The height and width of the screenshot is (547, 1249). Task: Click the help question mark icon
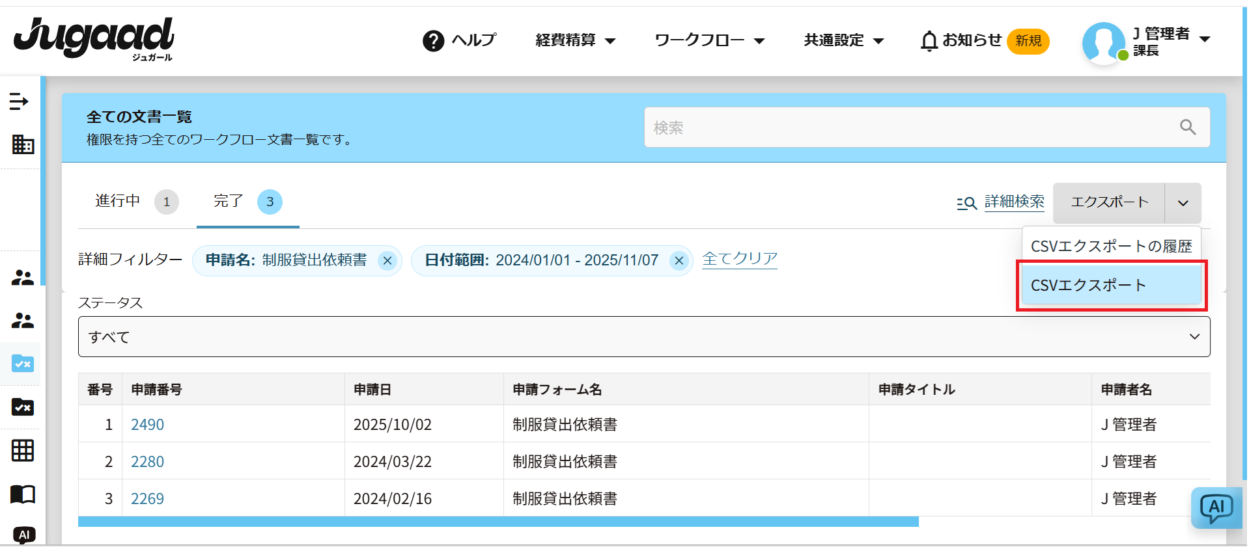(433, 41)
